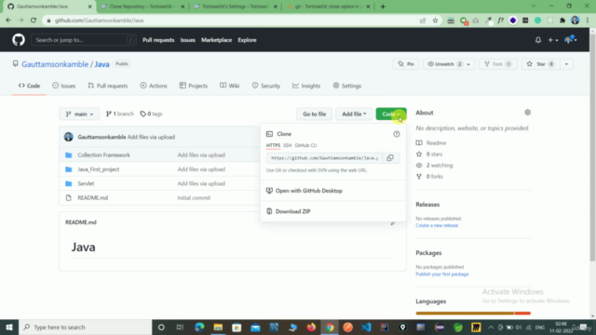Open Unwatch notification options arrow
The image size is (596, 335).
point(468,64)
